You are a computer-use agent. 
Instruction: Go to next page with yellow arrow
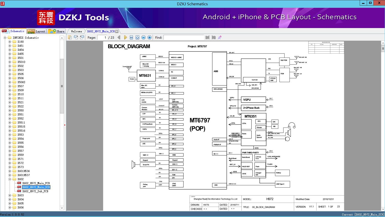click(x=126, y=37)
